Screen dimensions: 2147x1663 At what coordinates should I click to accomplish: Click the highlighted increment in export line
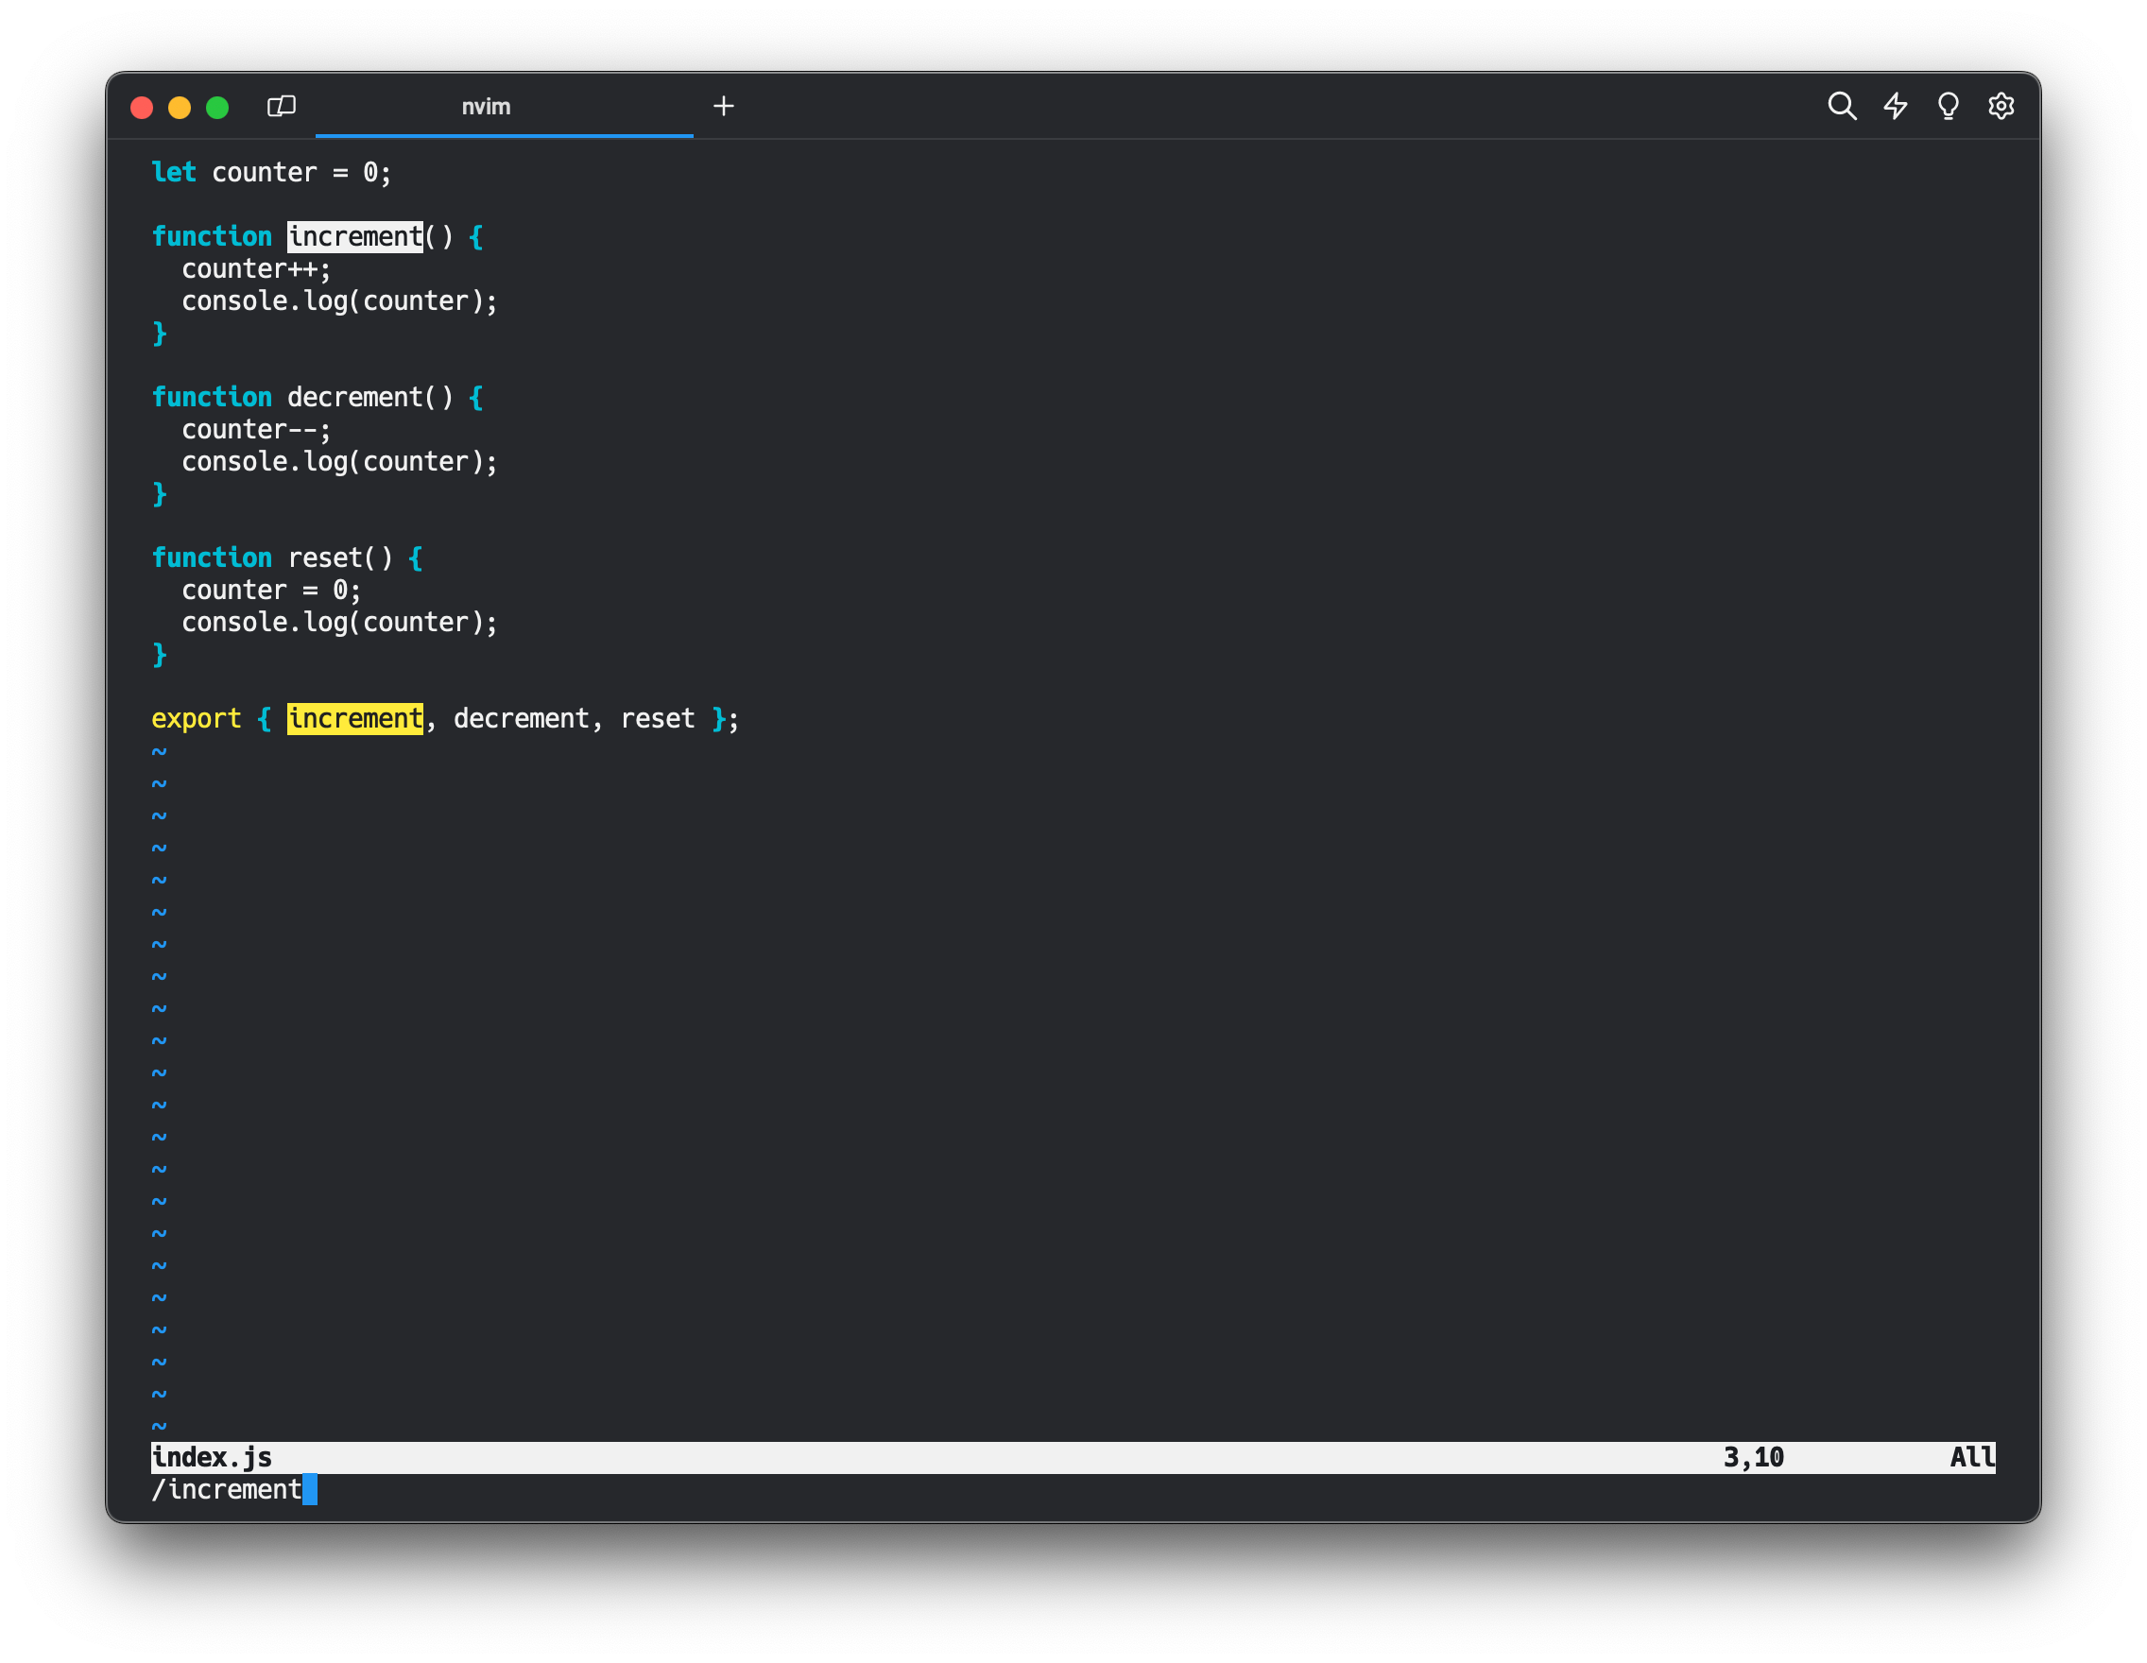(x=355, y=718)
